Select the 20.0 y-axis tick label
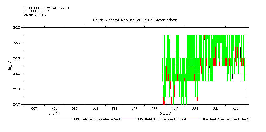266x132 pixels. (17, 104)
